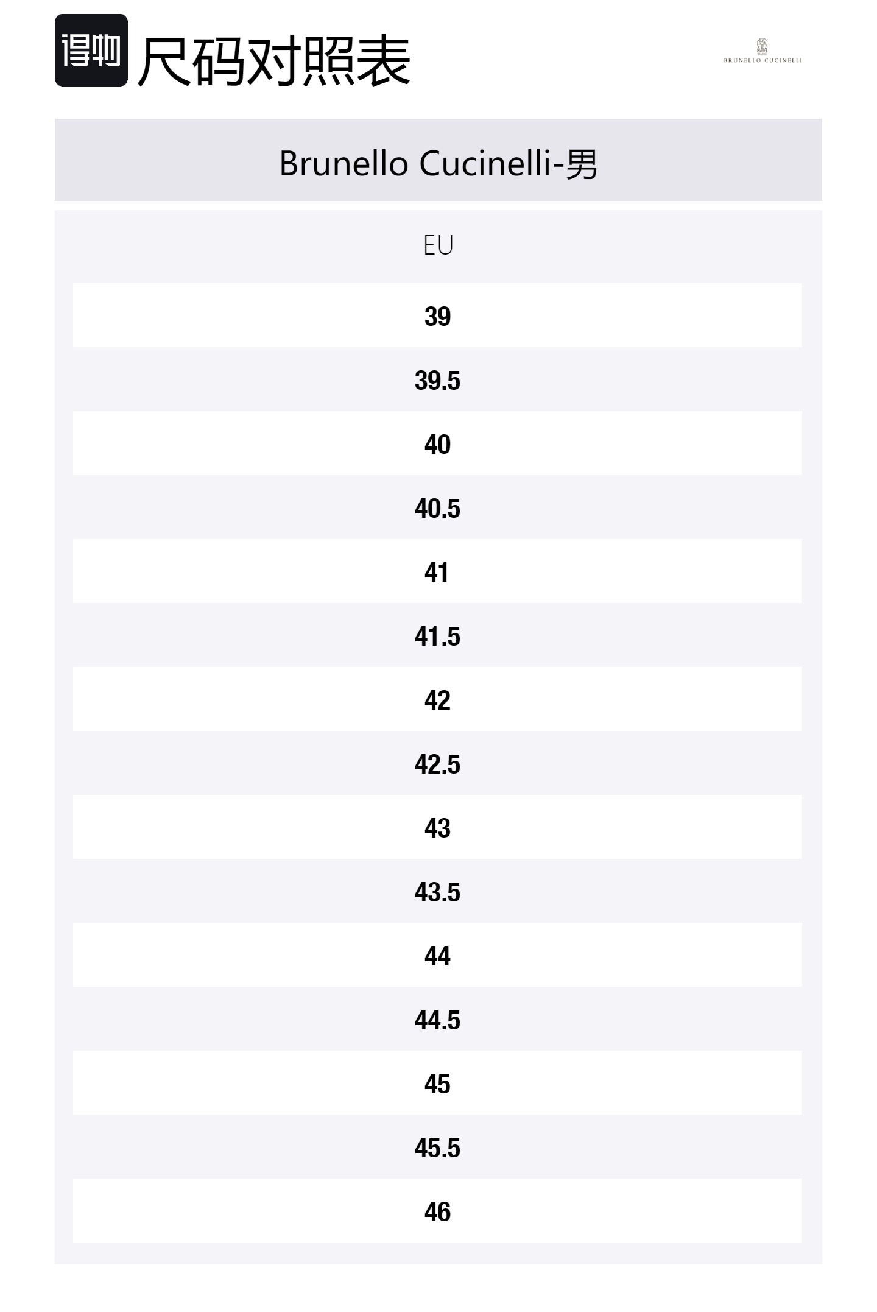Select the Brunello Cucinelli-男 header banner

pos(438,163)
